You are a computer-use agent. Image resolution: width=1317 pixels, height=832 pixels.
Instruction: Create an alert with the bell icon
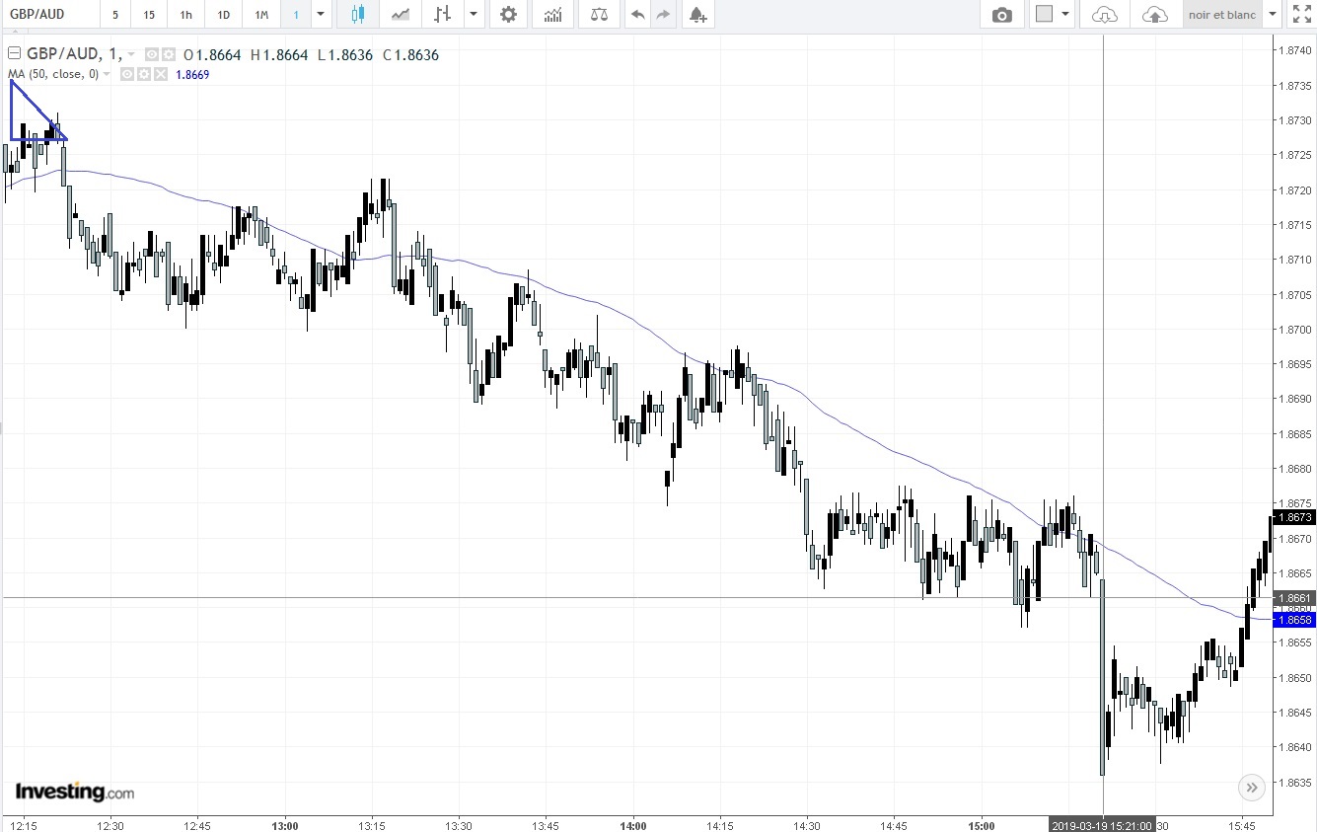[697, 15]
